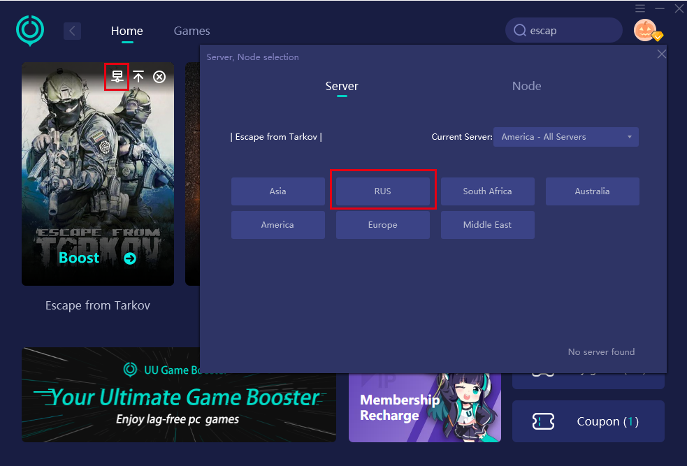Go back with the left chevron button
This screenshot has width=687, height=466.
[72, 31]
